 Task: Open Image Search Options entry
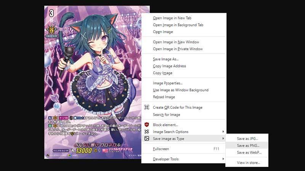pyautogui.click(x=184, y=131)
